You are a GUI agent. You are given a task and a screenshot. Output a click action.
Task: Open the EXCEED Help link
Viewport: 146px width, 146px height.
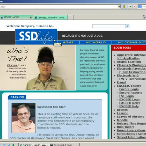pyautogui.click(x=129, y=106)
